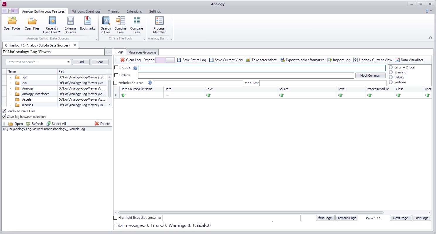Screen dimensions: 436x234
Task: Collapse the ribbon with the chevron arrow
Action: pos(430,38)
